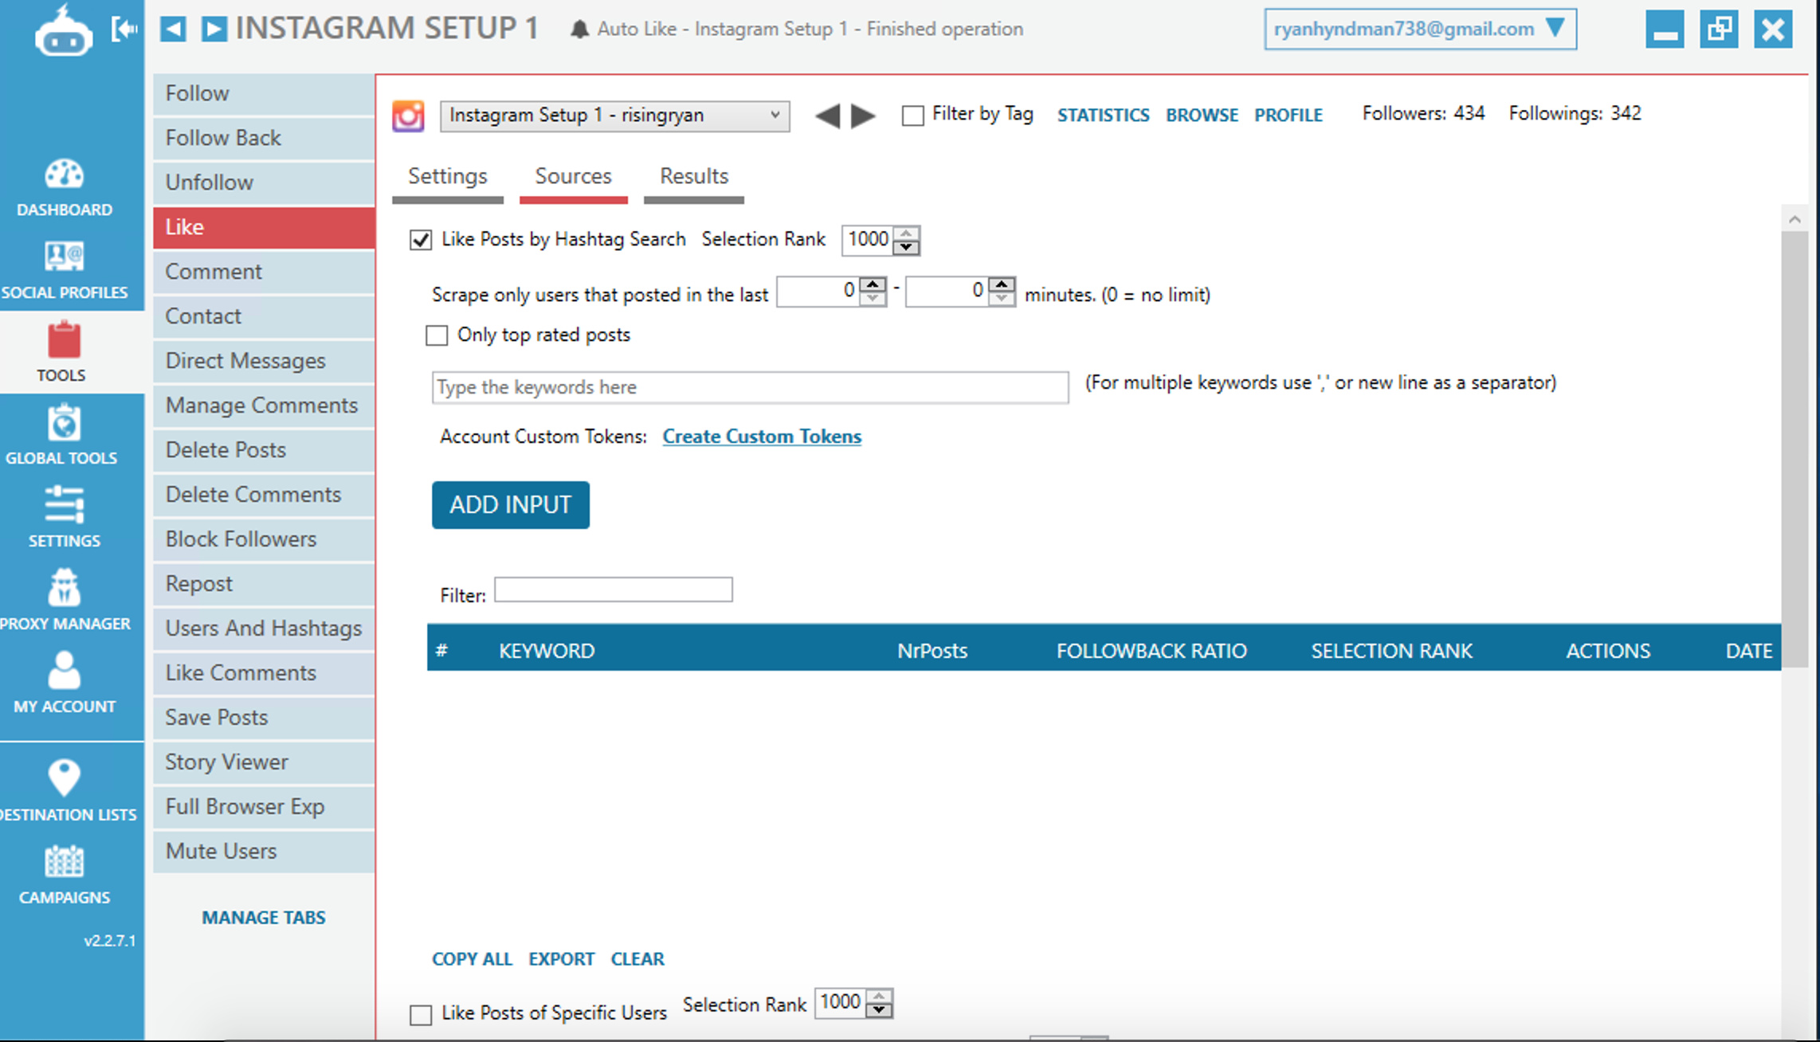This screenshot has height=1042, width=1820.
Task: Click the Instagram account icon
Action: [408, 116]
